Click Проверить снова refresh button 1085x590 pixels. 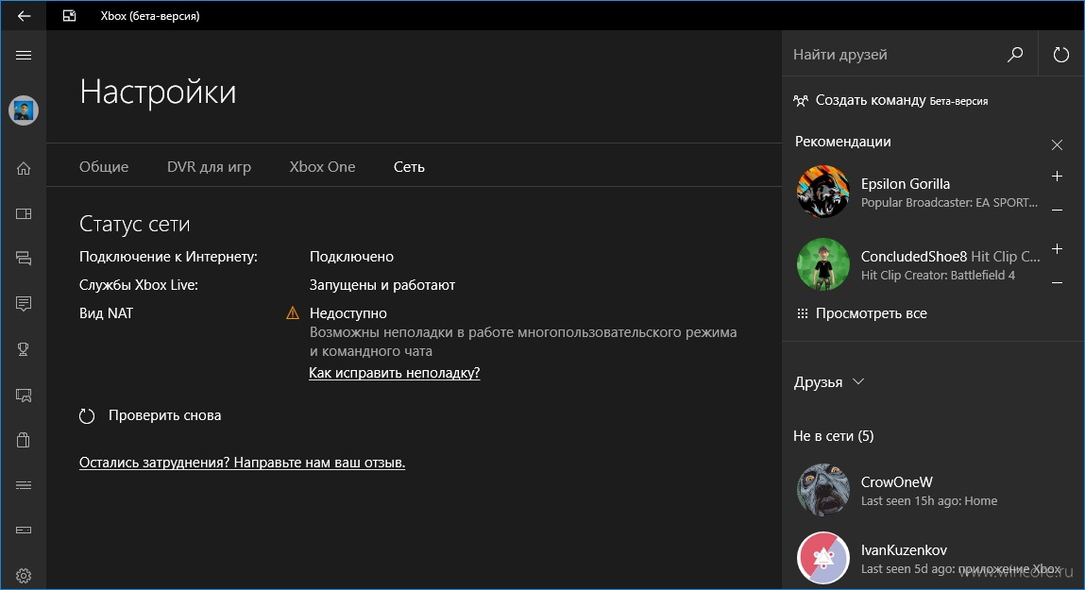click(x=150, y=415)
